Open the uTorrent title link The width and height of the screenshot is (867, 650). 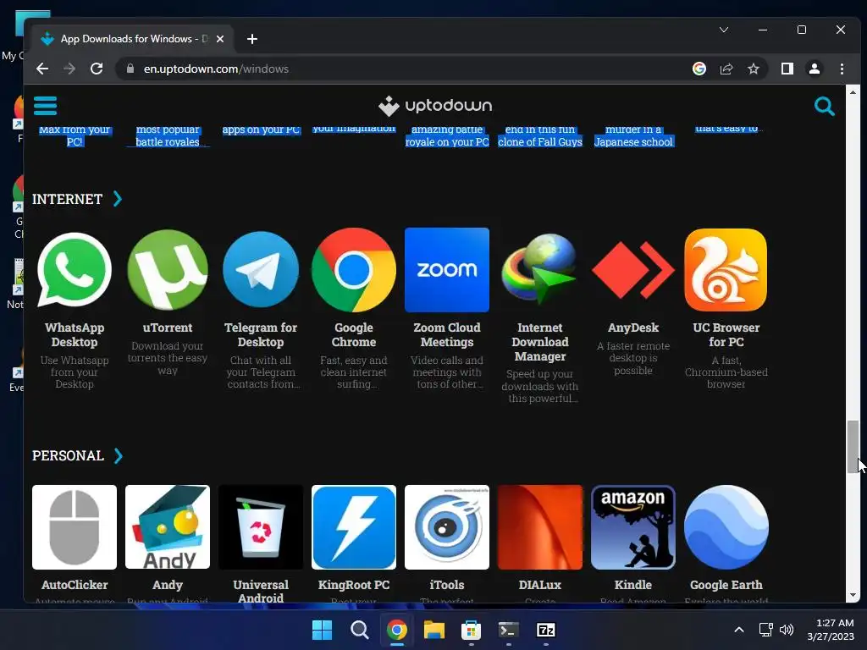coord(168,328)
